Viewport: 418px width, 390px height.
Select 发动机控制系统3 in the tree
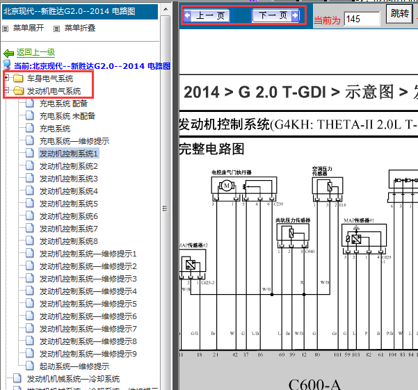pos(69,179)
